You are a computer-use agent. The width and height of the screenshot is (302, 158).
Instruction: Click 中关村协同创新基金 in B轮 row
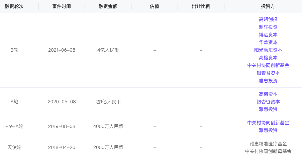268,65
